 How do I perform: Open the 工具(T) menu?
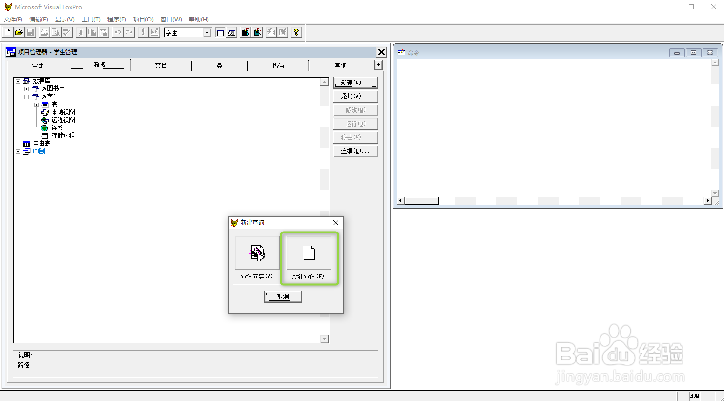[x=91, y=20]
